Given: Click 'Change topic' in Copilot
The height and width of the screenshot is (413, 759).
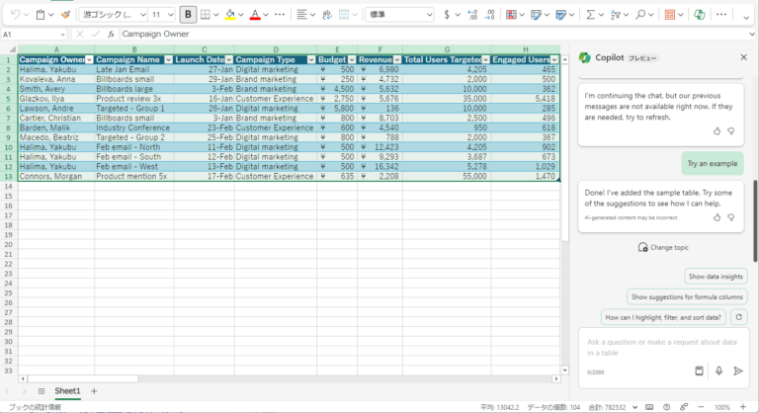Looking at the screenshot, I should pyautogui.click(x=662, y=247).
